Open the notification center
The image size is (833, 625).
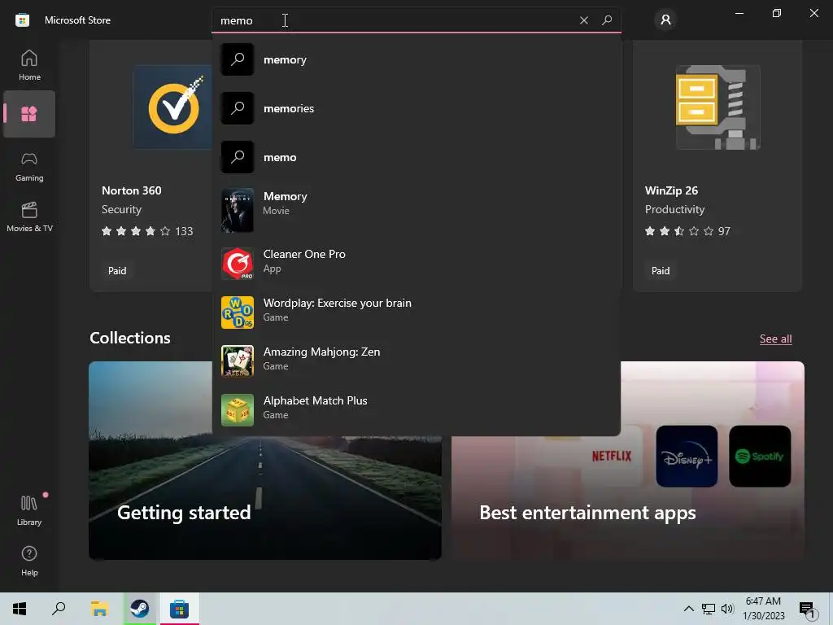point(808,610)
